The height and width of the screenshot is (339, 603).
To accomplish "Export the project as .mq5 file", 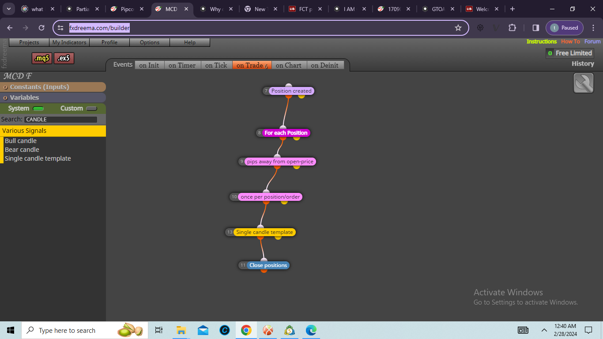I will click(x=42, y=58).
